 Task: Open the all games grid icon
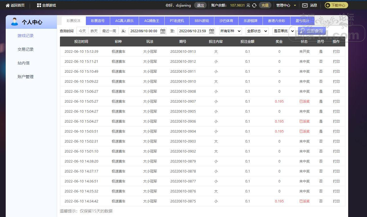tap(39, 5)
